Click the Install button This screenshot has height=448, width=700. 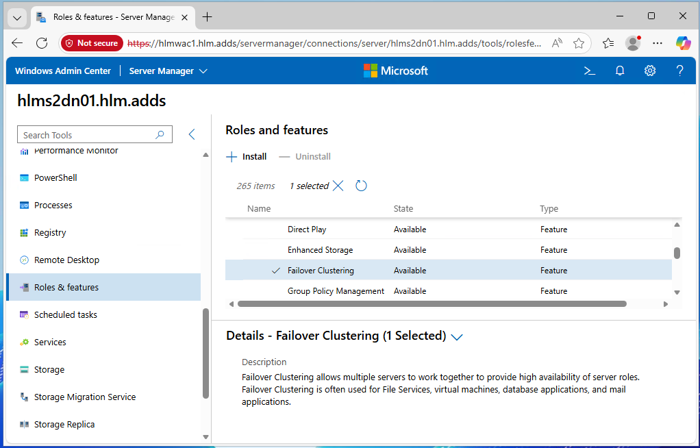[x=247, y=157]
